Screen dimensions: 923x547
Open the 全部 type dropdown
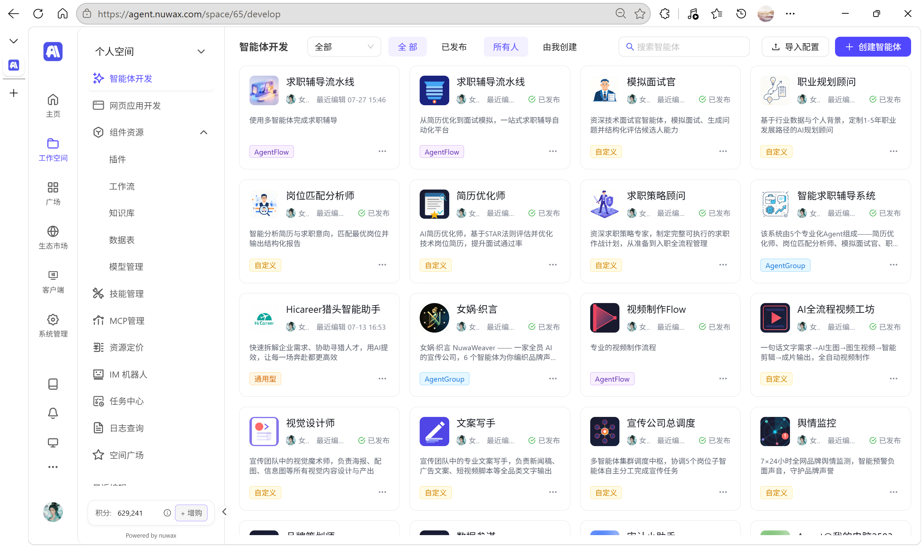(x=344, y=47)
